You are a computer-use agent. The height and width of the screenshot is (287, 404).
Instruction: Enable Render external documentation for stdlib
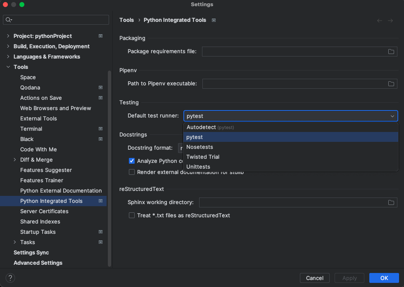[x=132, y=172]
